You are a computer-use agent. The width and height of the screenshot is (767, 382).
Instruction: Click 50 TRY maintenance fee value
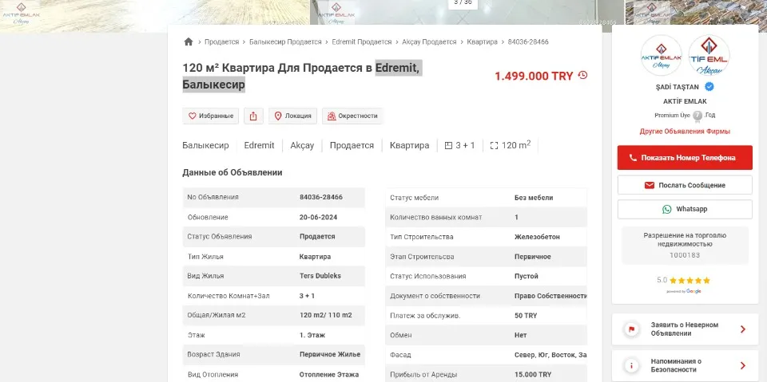point(526,316)
